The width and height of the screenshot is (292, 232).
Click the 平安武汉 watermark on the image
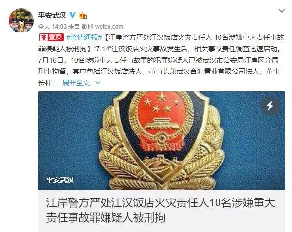pyautogui.click(x=60, y=180)
